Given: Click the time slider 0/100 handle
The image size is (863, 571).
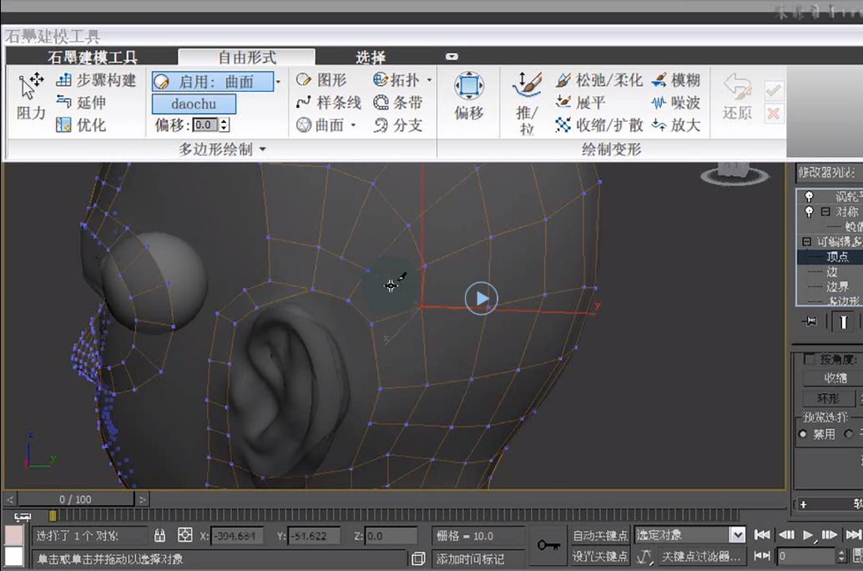Looking at the screenshot, I should (x=76, y=499).
